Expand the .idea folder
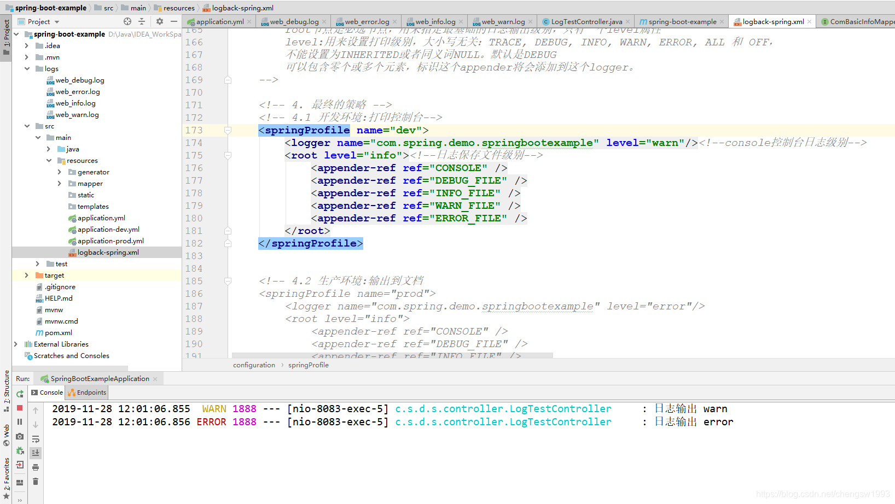Viewport: 895px width, 504px height. (x=27, y=45)
